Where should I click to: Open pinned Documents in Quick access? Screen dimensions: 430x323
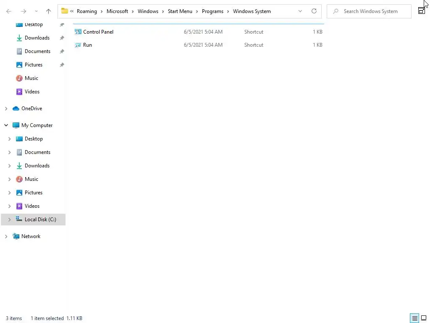(37, 51)
